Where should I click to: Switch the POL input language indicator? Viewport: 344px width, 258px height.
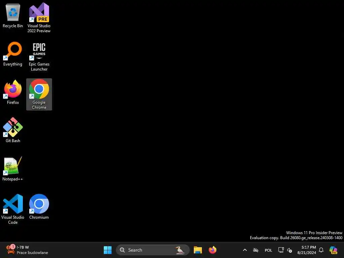pyautogui.click(x=268, y=250)
